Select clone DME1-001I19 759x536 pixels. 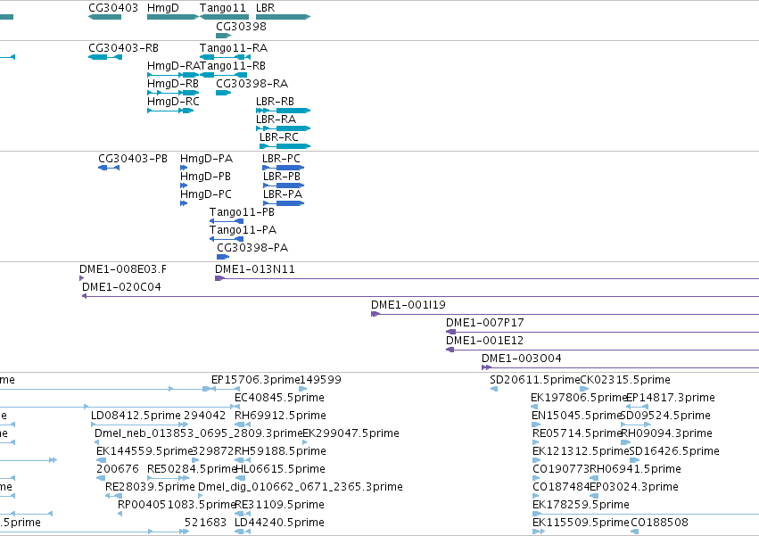coord(565,314)
